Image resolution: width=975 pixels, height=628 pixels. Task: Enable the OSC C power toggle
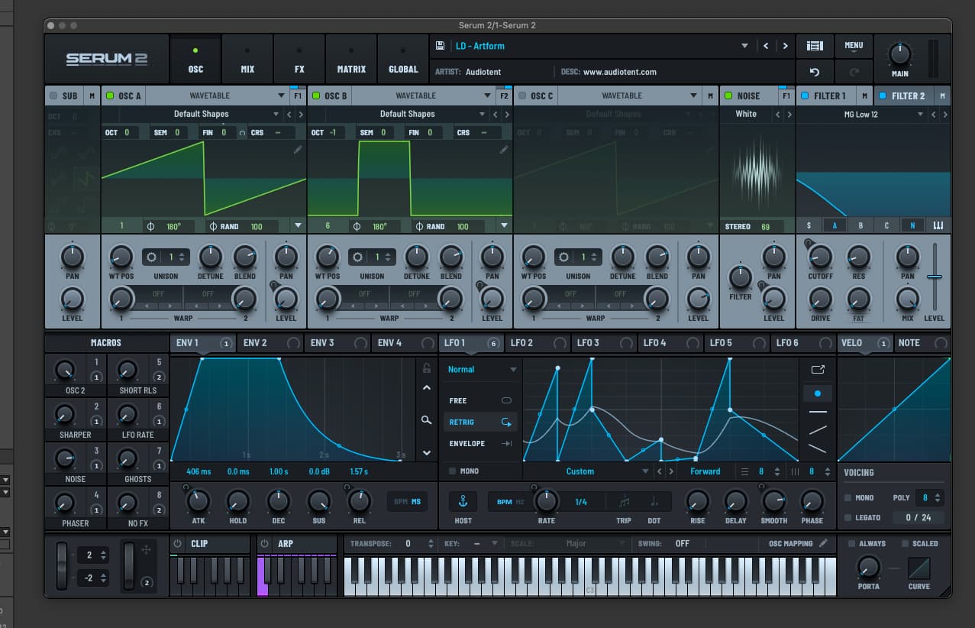pyautogui.click(x=522, y=95)
